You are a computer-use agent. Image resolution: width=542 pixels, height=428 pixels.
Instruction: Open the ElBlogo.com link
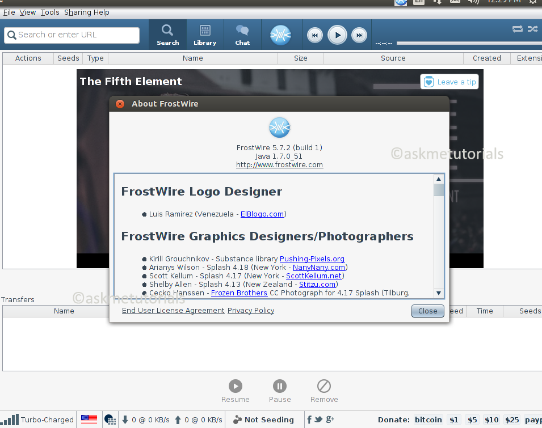[x=262, y=214]
